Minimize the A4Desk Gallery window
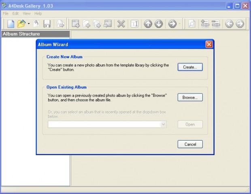251x194 pixels. click(229, 6)
